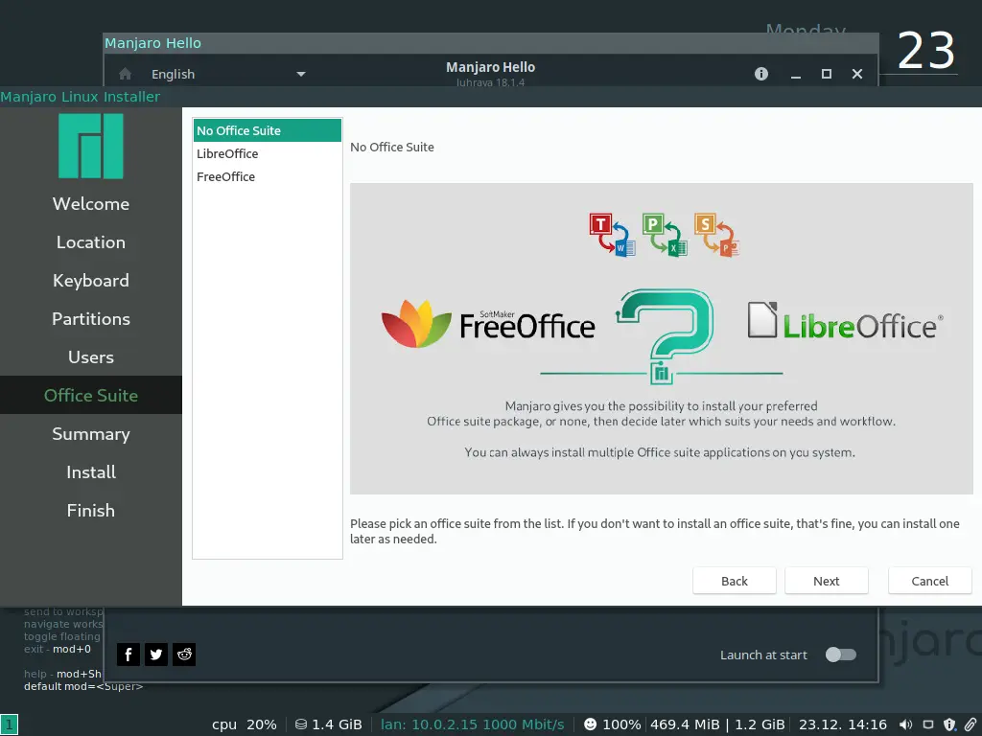Go to the next installer step

826,581
